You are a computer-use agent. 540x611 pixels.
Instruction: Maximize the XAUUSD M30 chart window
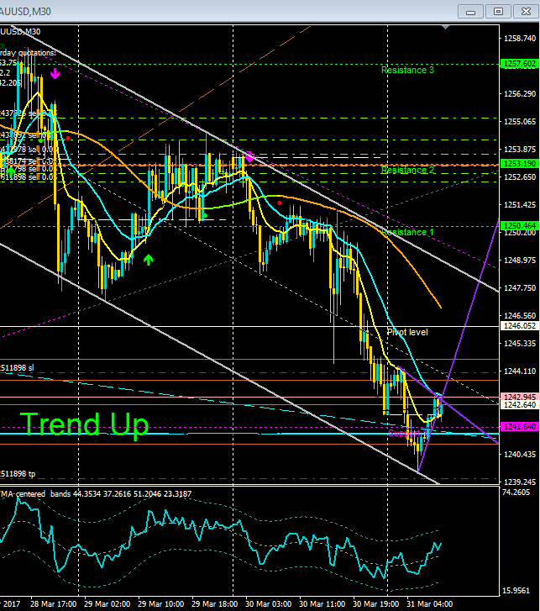click(x=498, y=11)
